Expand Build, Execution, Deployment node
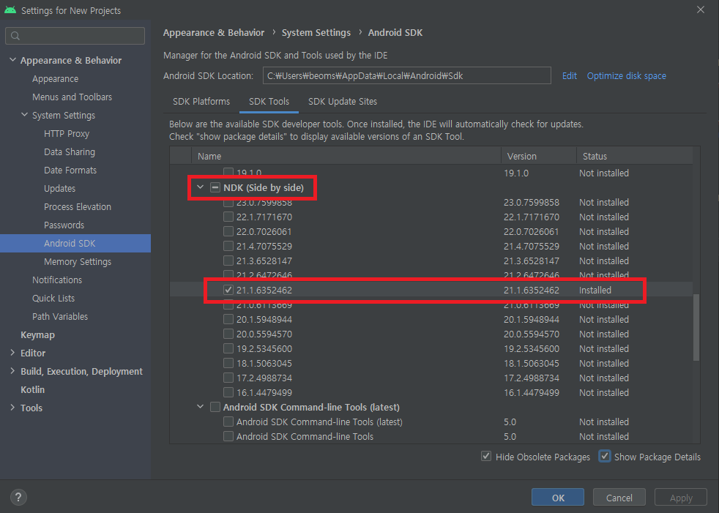The width and height of the screenshot is (719, 513). (12, 371)
